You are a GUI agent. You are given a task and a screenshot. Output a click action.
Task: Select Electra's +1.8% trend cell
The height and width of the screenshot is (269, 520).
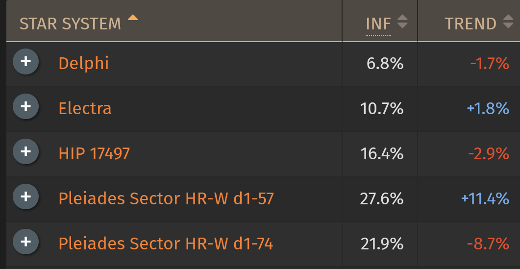(469, 109)
